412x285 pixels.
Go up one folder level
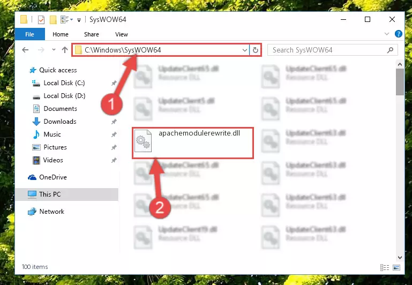click(65, 50)
